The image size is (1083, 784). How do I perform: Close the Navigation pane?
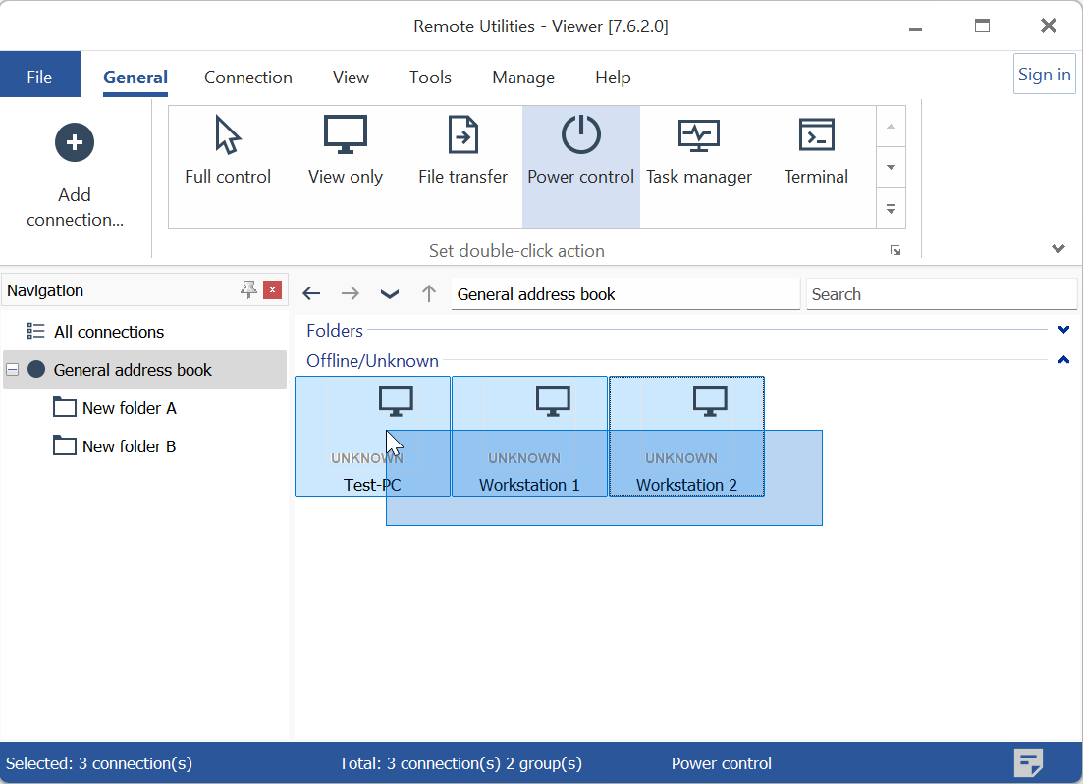(273, 289)
